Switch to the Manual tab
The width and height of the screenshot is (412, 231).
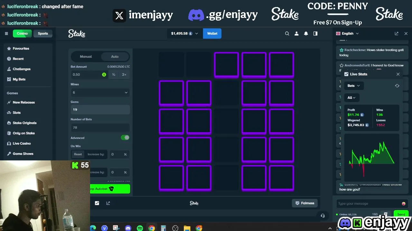tap(86, 56)
